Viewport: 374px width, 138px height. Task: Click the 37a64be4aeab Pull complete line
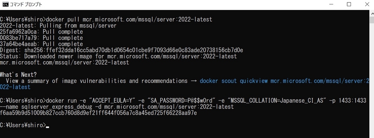pyautogui.click(x=41, y=44)
